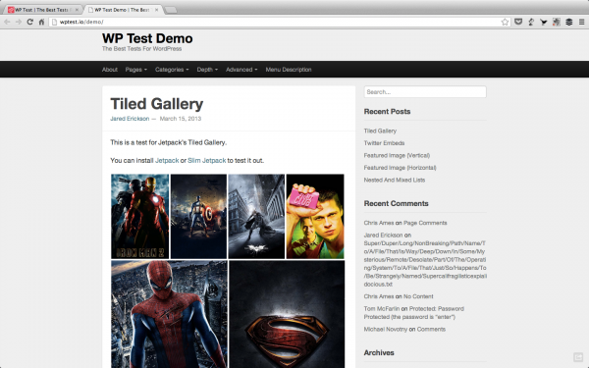Open the Captain America gallery thumbnail
589x368 pixels.
pyautogui.click(x=198, y=216)
